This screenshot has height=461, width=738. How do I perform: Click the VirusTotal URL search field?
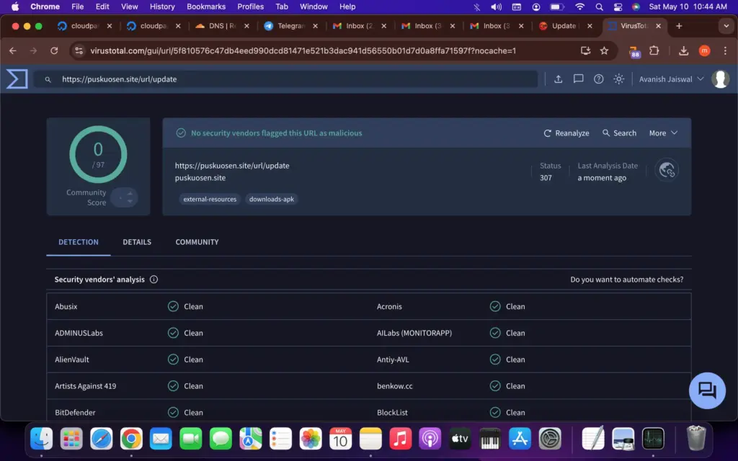[285, 79]
